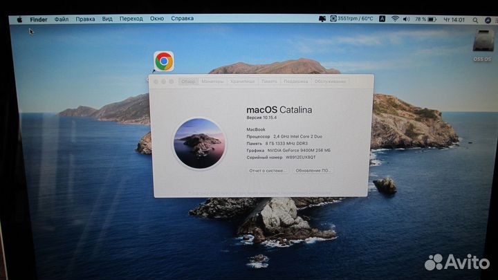Switch to the Обслуживание tab
Screen dimensions: 498x280
pos(330,82)
